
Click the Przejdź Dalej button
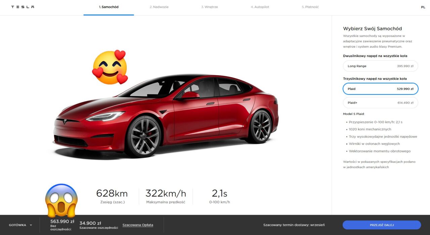pyautogui.click(x=382, y=225)
